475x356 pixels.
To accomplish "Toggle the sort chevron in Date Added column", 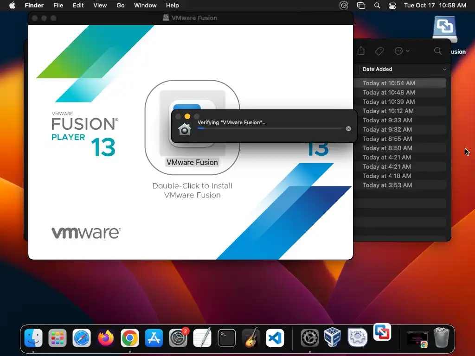I will tap(444, 70).
